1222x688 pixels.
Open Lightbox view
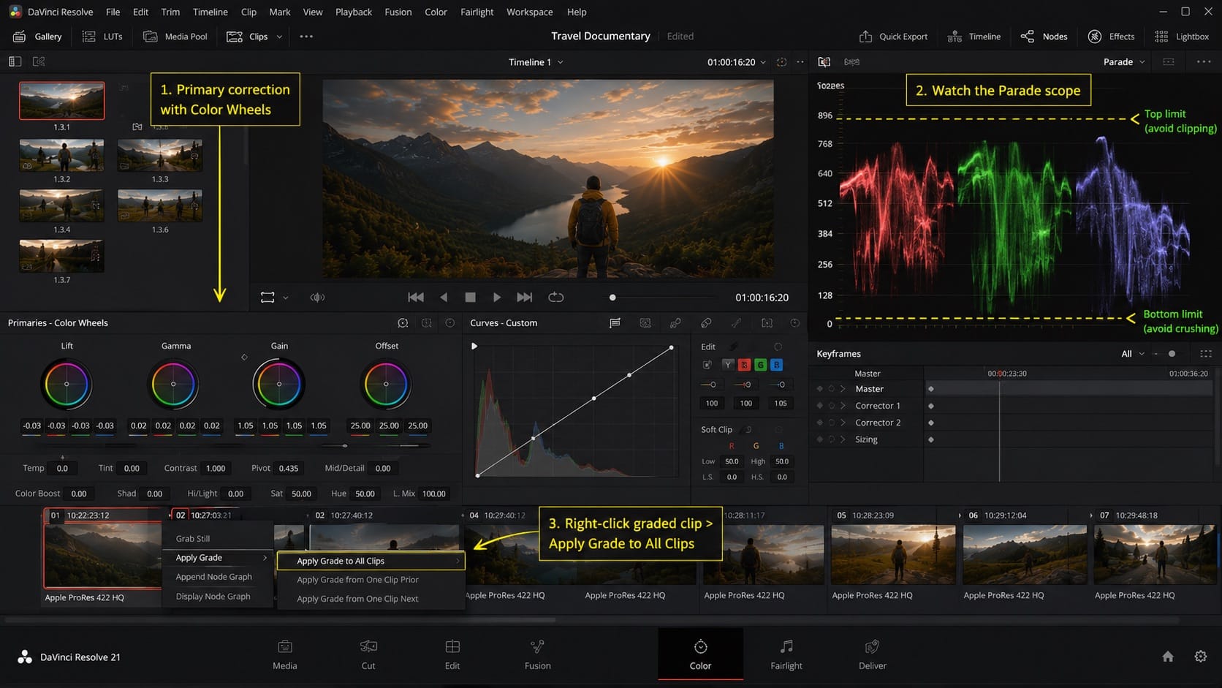pos(1182,37)
